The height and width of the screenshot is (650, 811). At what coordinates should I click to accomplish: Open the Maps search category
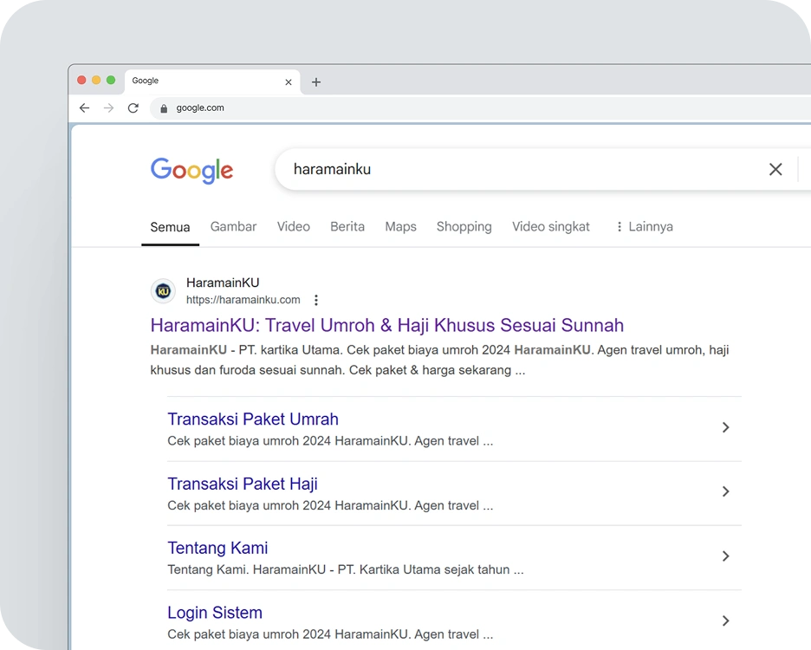400,226
